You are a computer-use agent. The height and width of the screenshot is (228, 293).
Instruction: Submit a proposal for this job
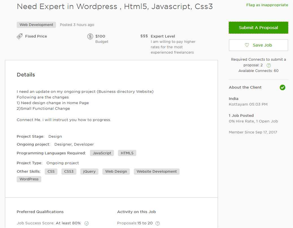[x=258, y=28]
